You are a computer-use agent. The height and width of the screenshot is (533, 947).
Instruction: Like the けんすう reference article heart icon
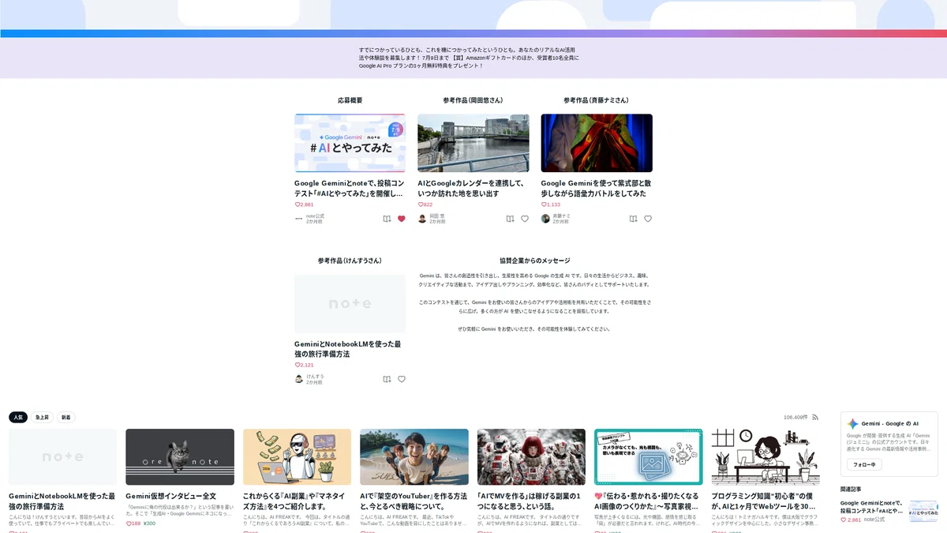click(x=401, y=379)
